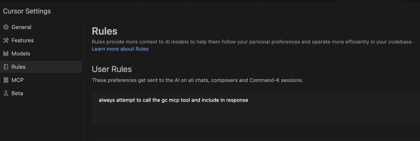The image size is (420, 141).
Task: Select the Rules item in sidebar
Action: tap(19, 67)
